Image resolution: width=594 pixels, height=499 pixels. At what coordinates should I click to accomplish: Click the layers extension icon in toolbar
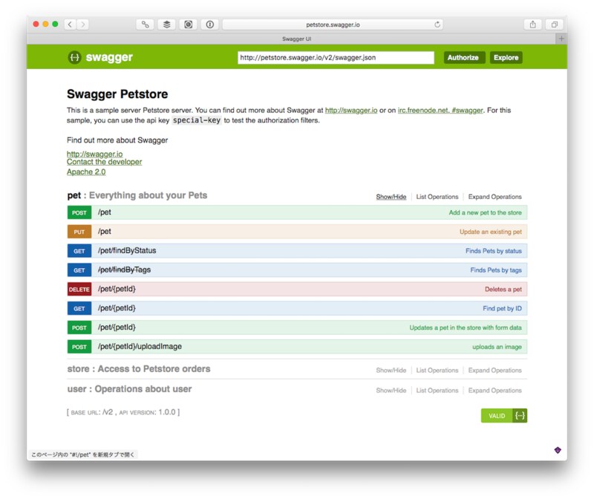tap(167, 25)
